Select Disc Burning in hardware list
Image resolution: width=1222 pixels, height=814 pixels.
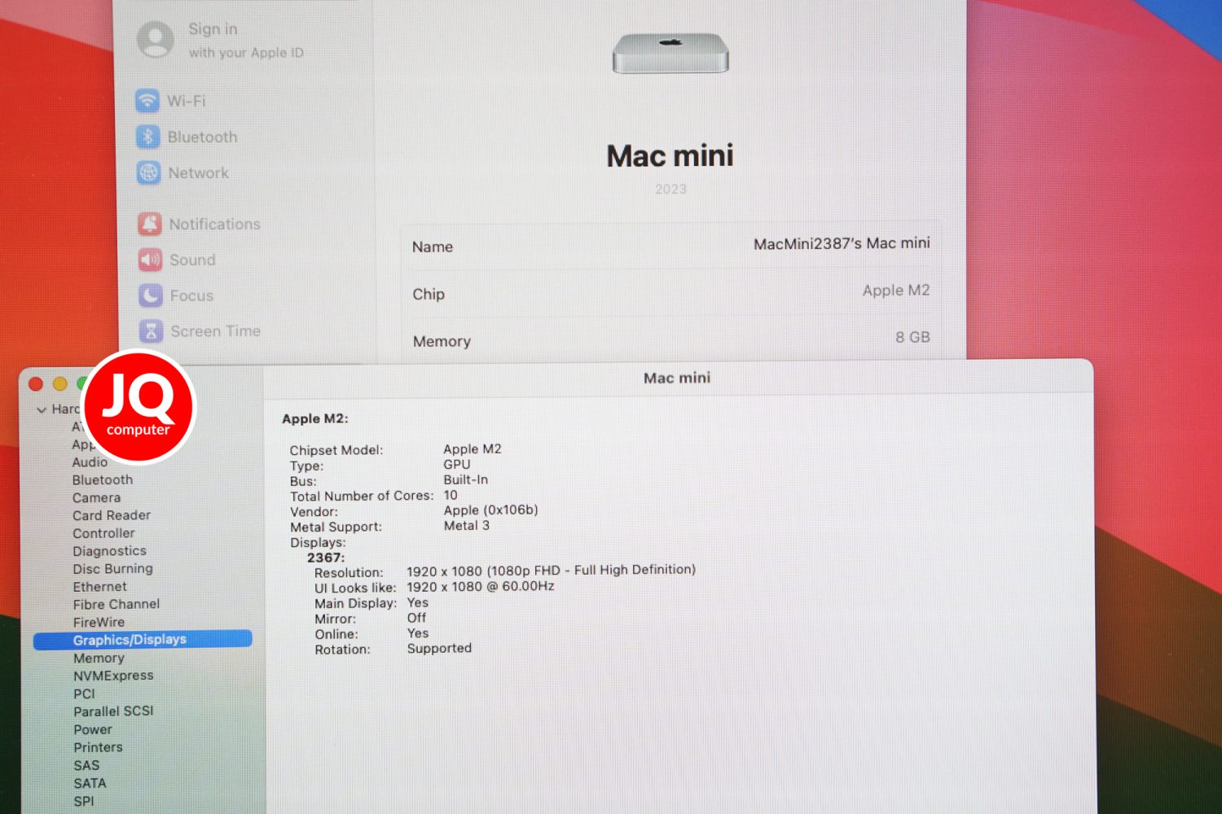112,569
